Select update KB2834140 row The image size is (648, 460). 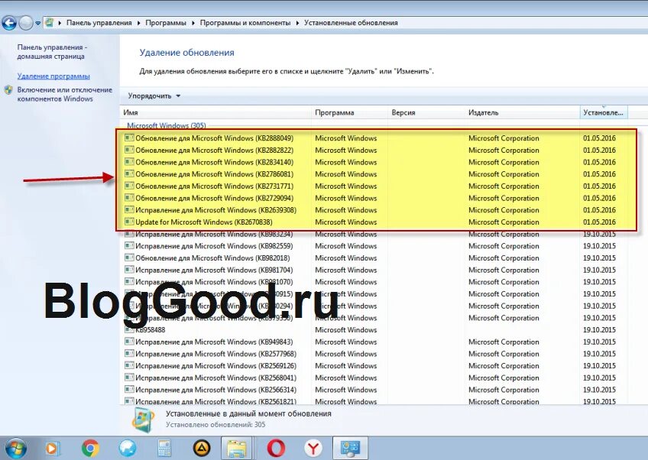pyautogui.click(x=375, y=162)
